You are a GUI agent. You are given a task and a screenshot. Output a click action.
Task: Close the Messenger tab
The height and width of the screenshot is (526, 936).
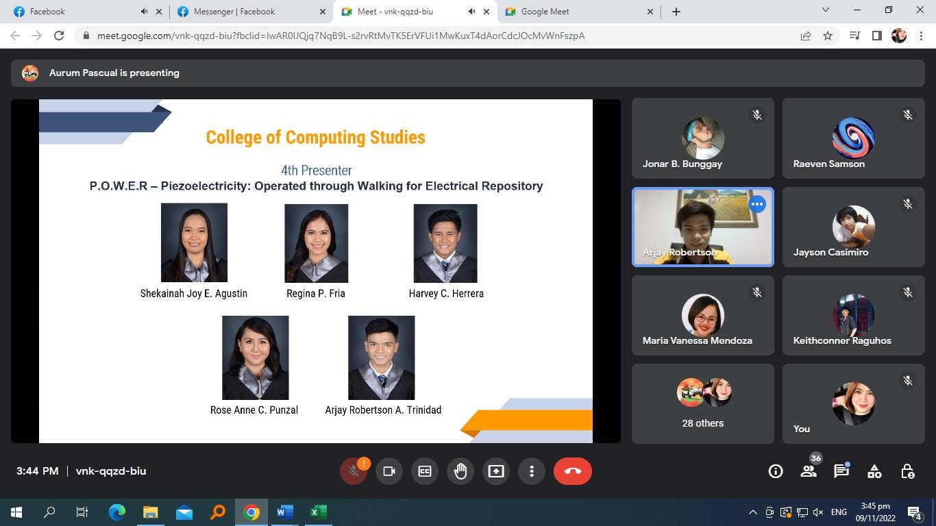click(x=323, y=12)
